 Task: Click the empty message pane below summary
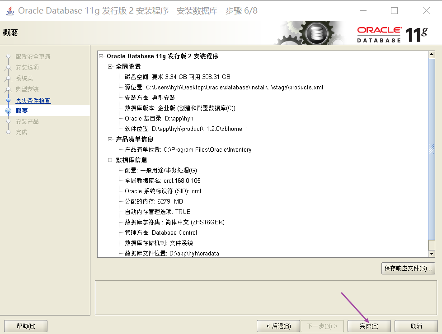(x=266, y=298)
